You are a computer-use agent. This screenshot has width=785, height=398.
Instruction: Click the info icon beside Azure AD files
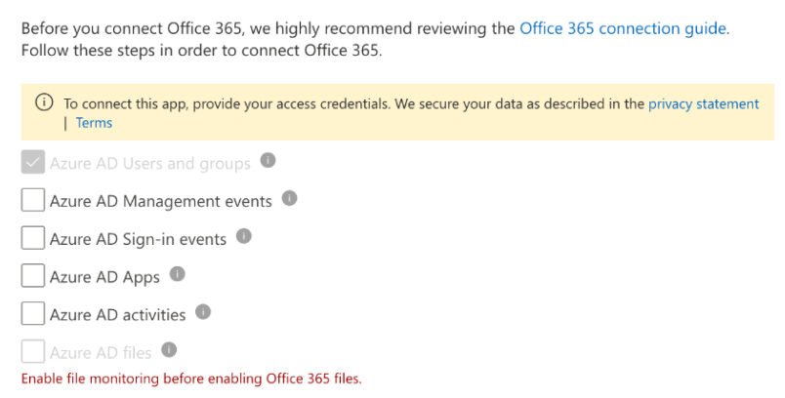point(169,349)
